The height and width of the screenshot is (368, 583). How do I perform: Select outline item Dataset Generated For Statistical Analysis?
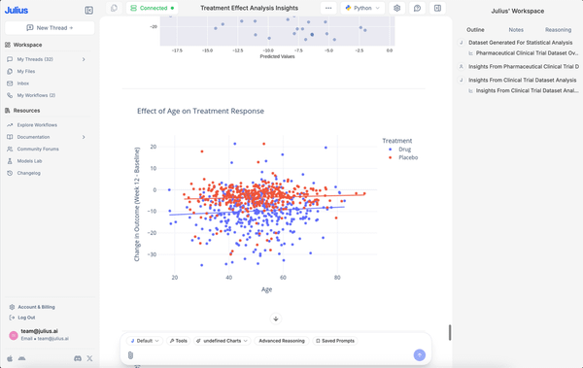click(x=520, y=43)
